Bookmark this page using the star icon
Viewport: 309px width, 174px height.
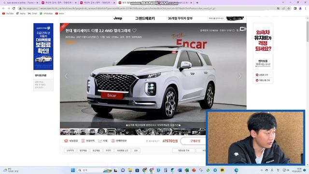click(289, 9)
